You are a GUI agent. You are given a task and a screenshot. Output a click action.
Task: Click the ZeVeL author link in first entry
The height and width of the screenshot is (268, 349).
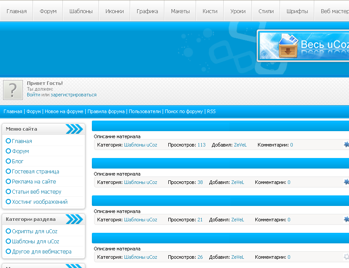240,145
